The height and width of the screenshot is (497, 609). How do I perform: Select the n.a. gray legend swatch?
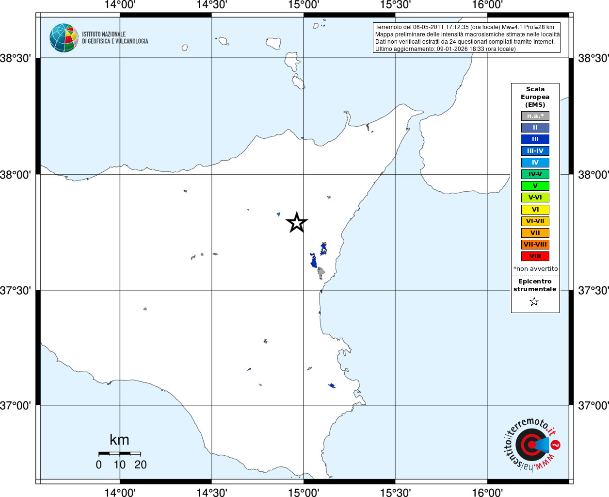point(535,116)
